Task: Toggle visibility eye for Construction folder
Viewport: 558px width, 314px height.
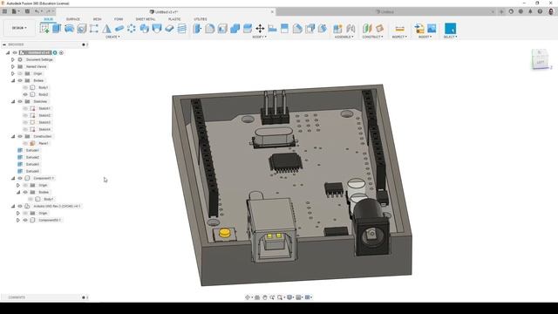Action: click(20, 136)
